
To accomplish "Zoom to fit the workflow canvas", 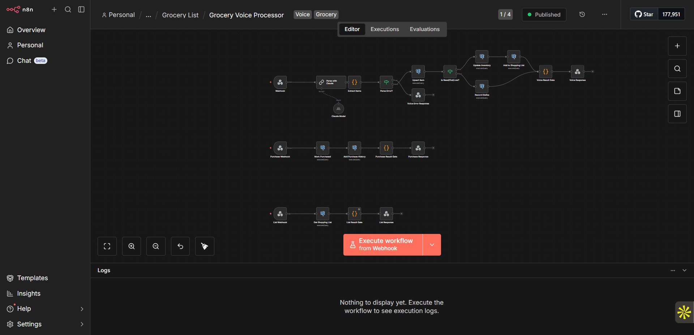I will (x=107, y=246).
